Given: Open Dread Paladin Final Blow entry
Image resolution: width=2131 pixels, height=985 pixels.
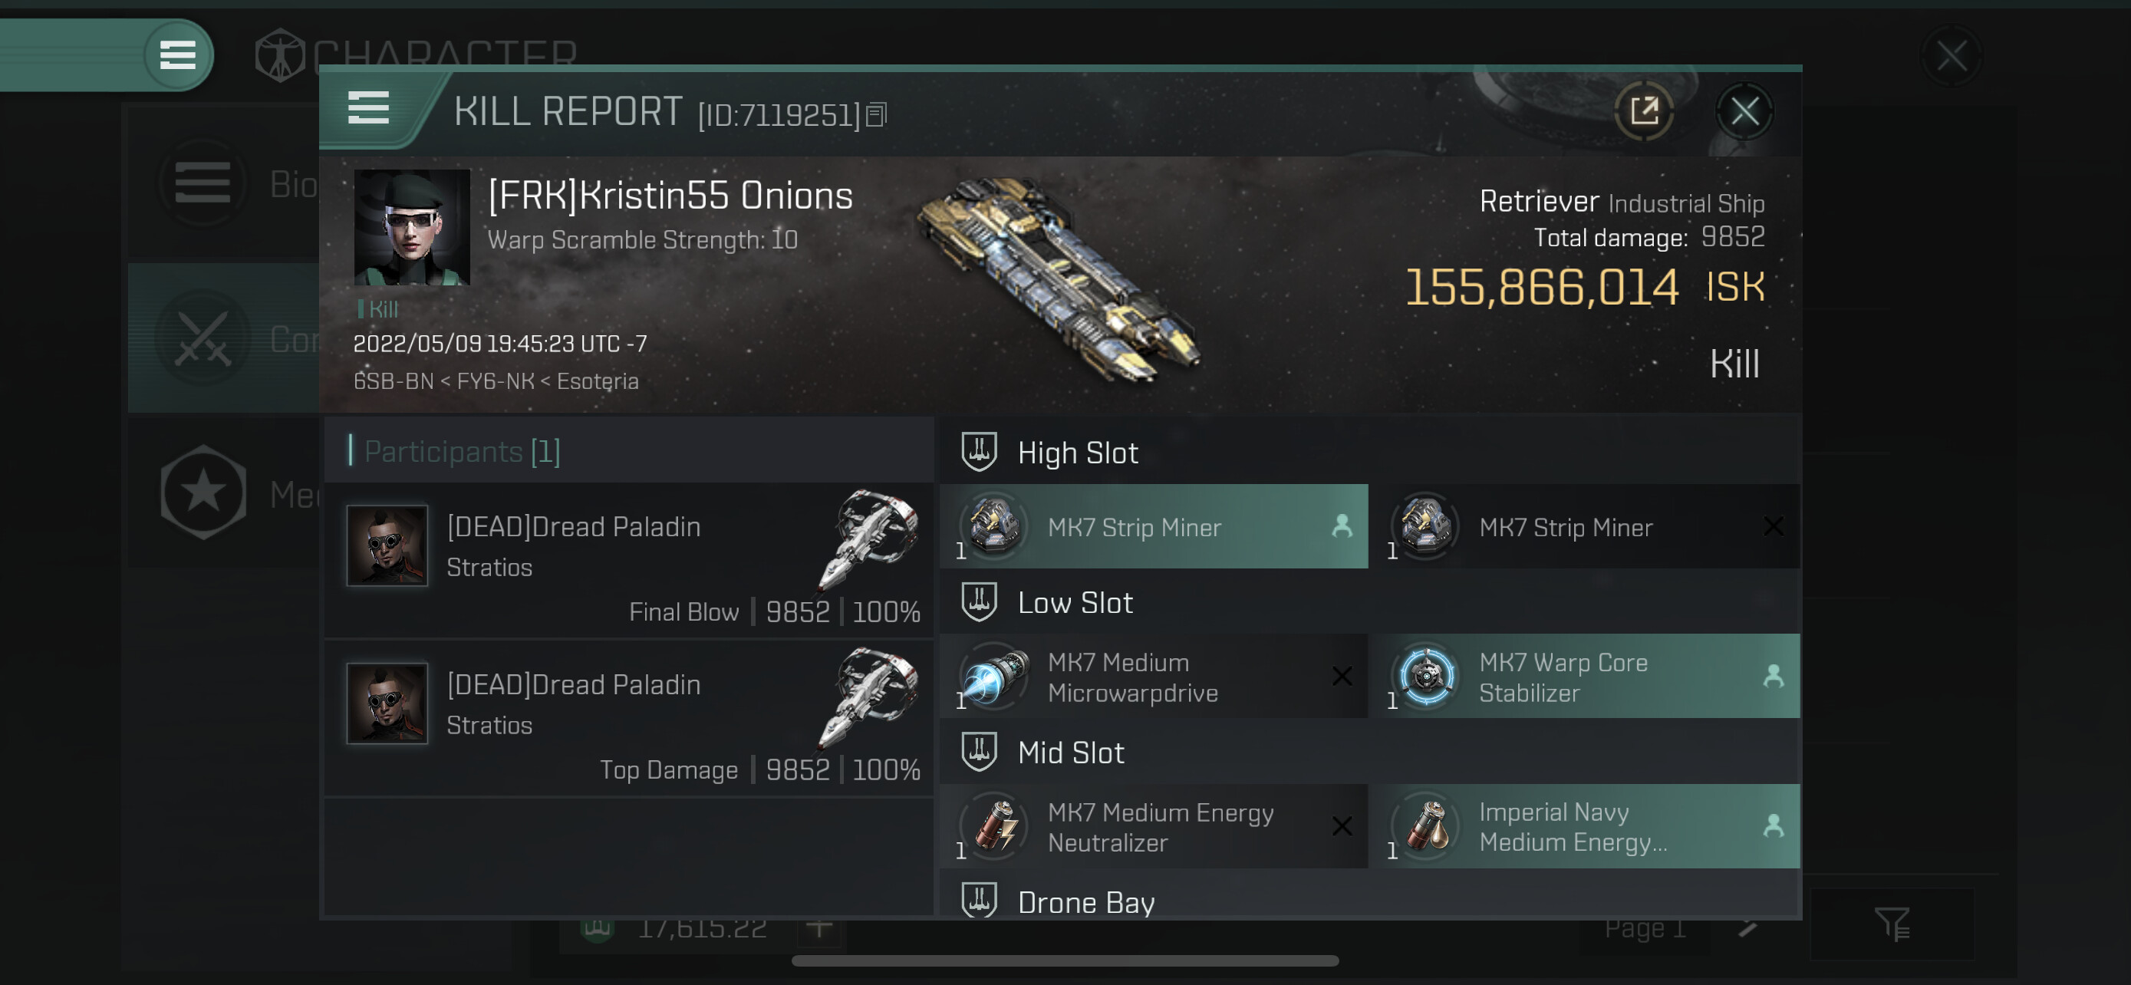Looking at the screenshot, I should click(x=629, y=560).
